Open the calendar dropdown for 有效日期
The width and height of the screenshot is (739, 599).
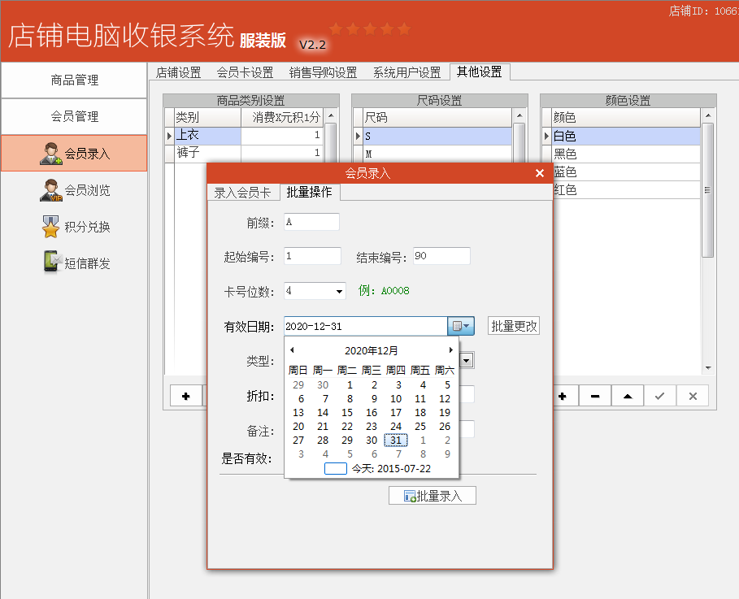pyautogui.click(x=460, y=326)
